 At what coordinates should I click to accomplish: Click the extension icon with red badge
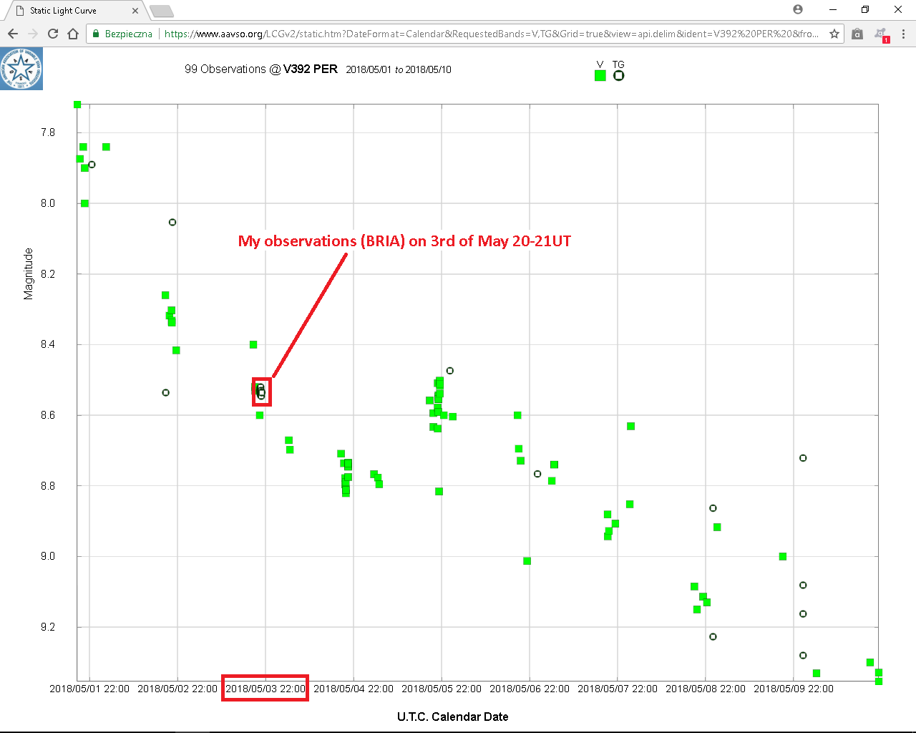pos(881,34)
